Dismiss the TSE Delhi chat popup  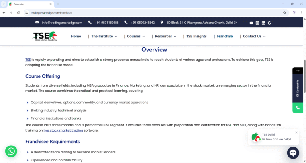pyautogui.click(x=296, y=132)
